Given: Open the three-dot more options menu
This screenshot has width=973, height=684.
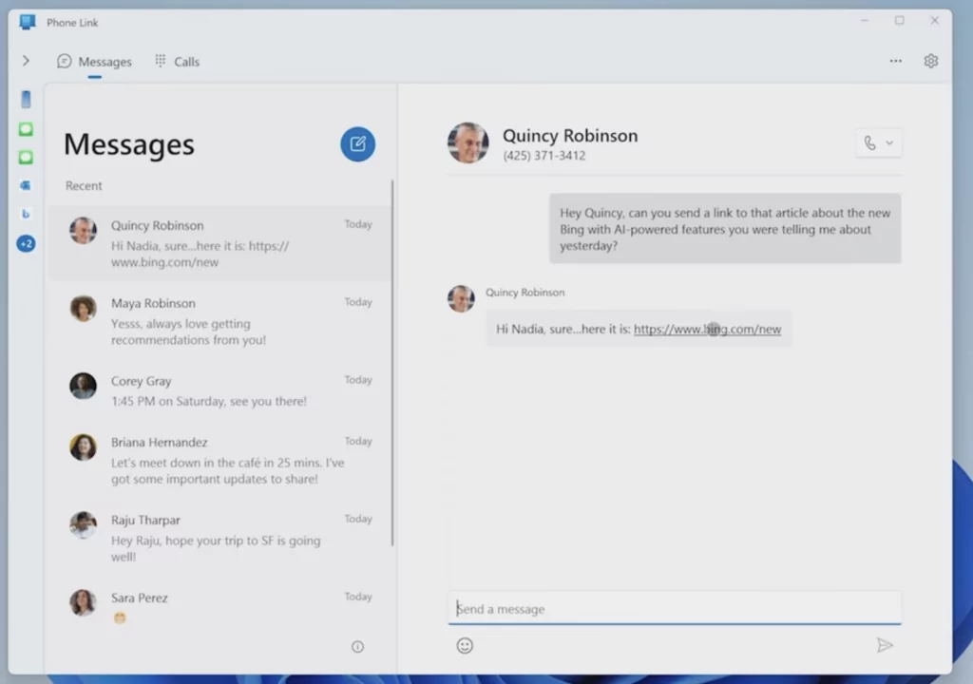Looking at the screenshot, I should (x=896, y=61).
